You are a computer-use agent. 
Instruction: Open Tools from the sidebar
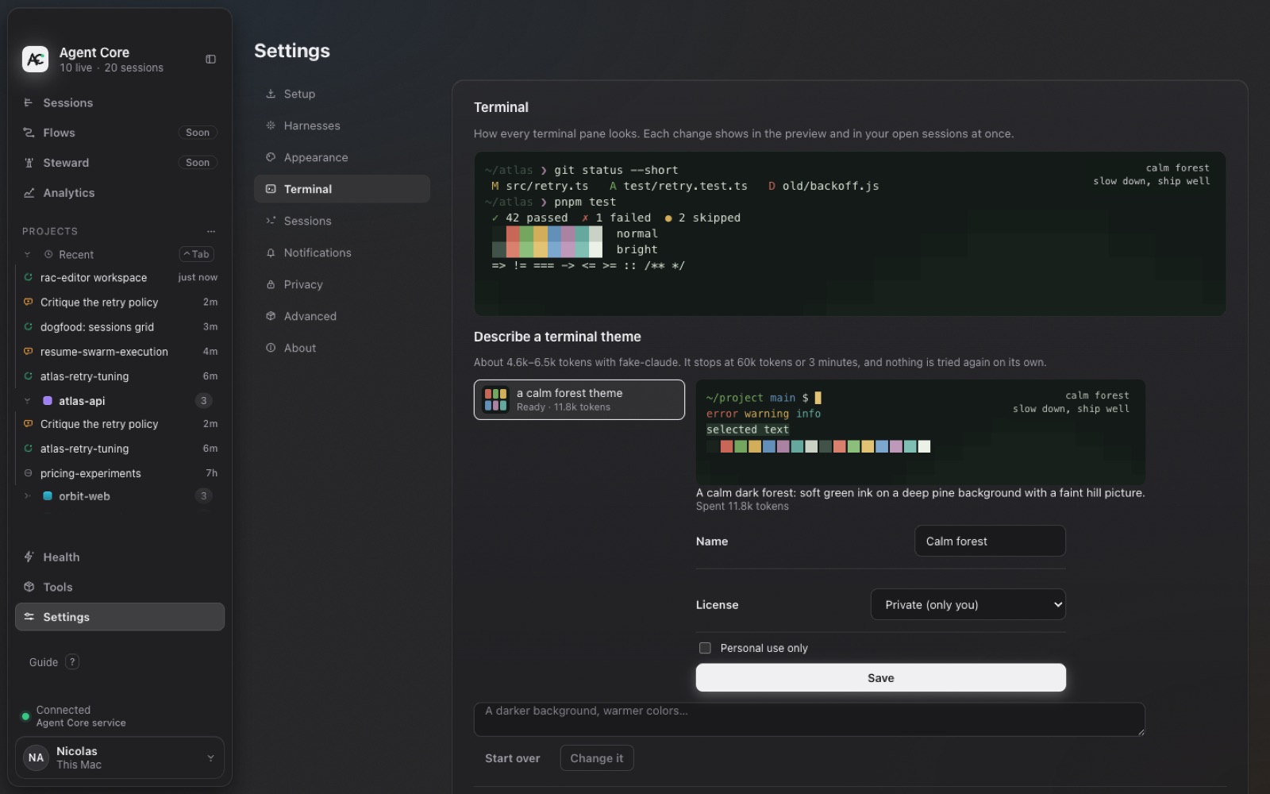click(119, 588)
